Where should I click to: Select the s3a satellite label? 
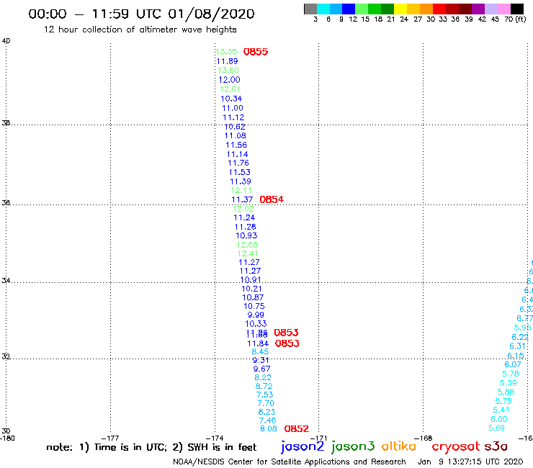(x=496, y=446)
